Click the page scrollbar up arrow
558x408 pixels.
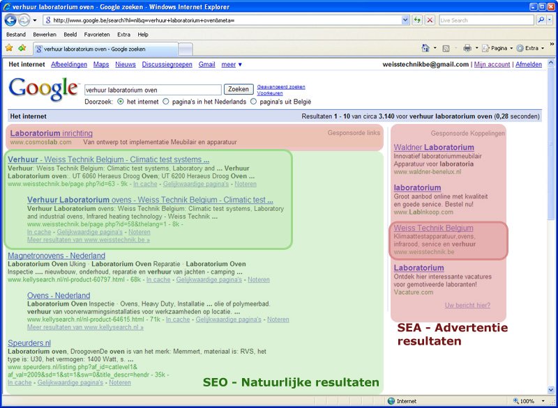(551, 63)
